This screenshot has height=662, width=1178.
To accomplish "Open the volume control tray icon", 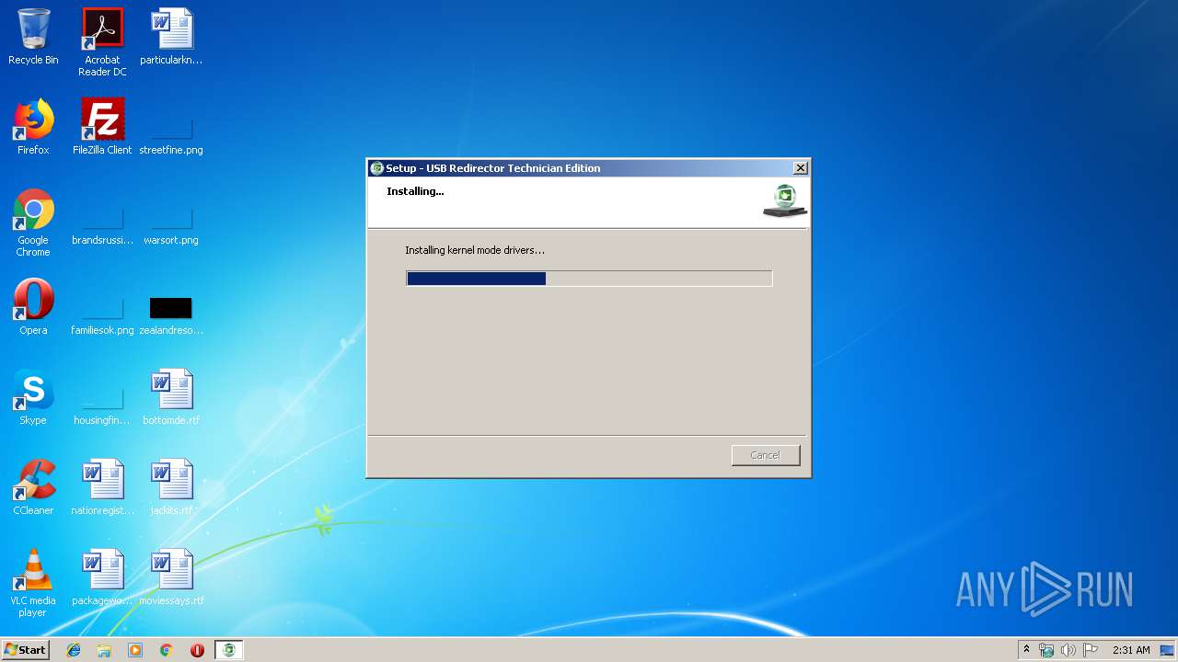I will click(1068, 650).
